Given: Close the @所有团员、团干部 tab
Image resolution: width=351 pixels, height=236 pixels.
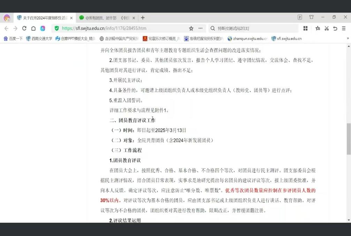Looking at the screenshot, I should pyautogui.click(x=133, y=18).
